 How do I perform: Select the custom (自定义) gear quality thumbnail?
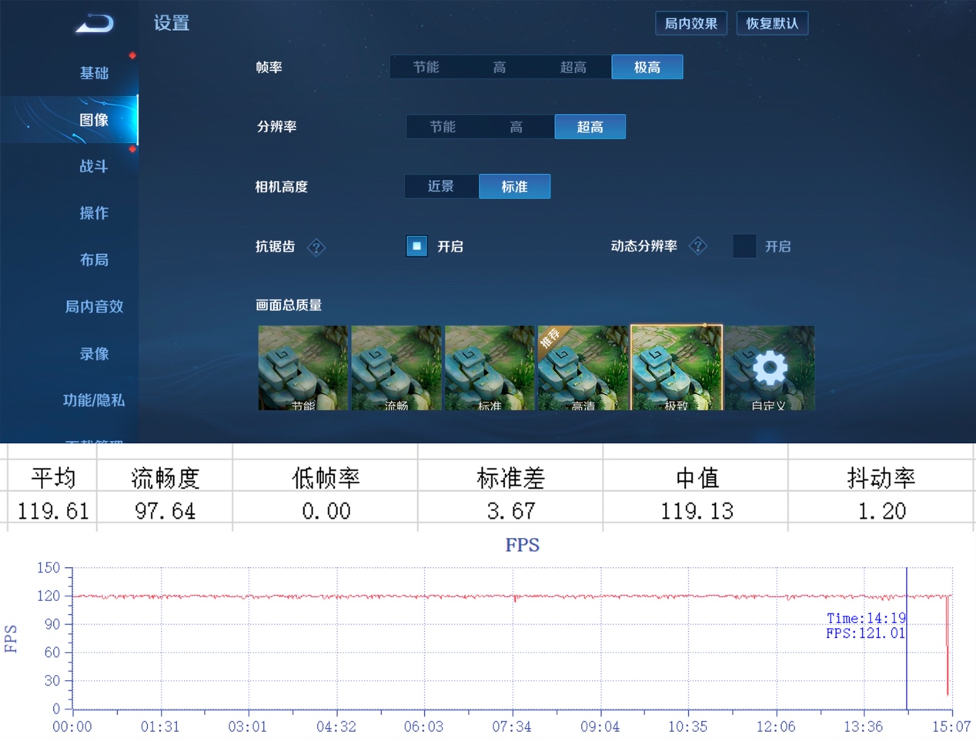coord(769,368)
